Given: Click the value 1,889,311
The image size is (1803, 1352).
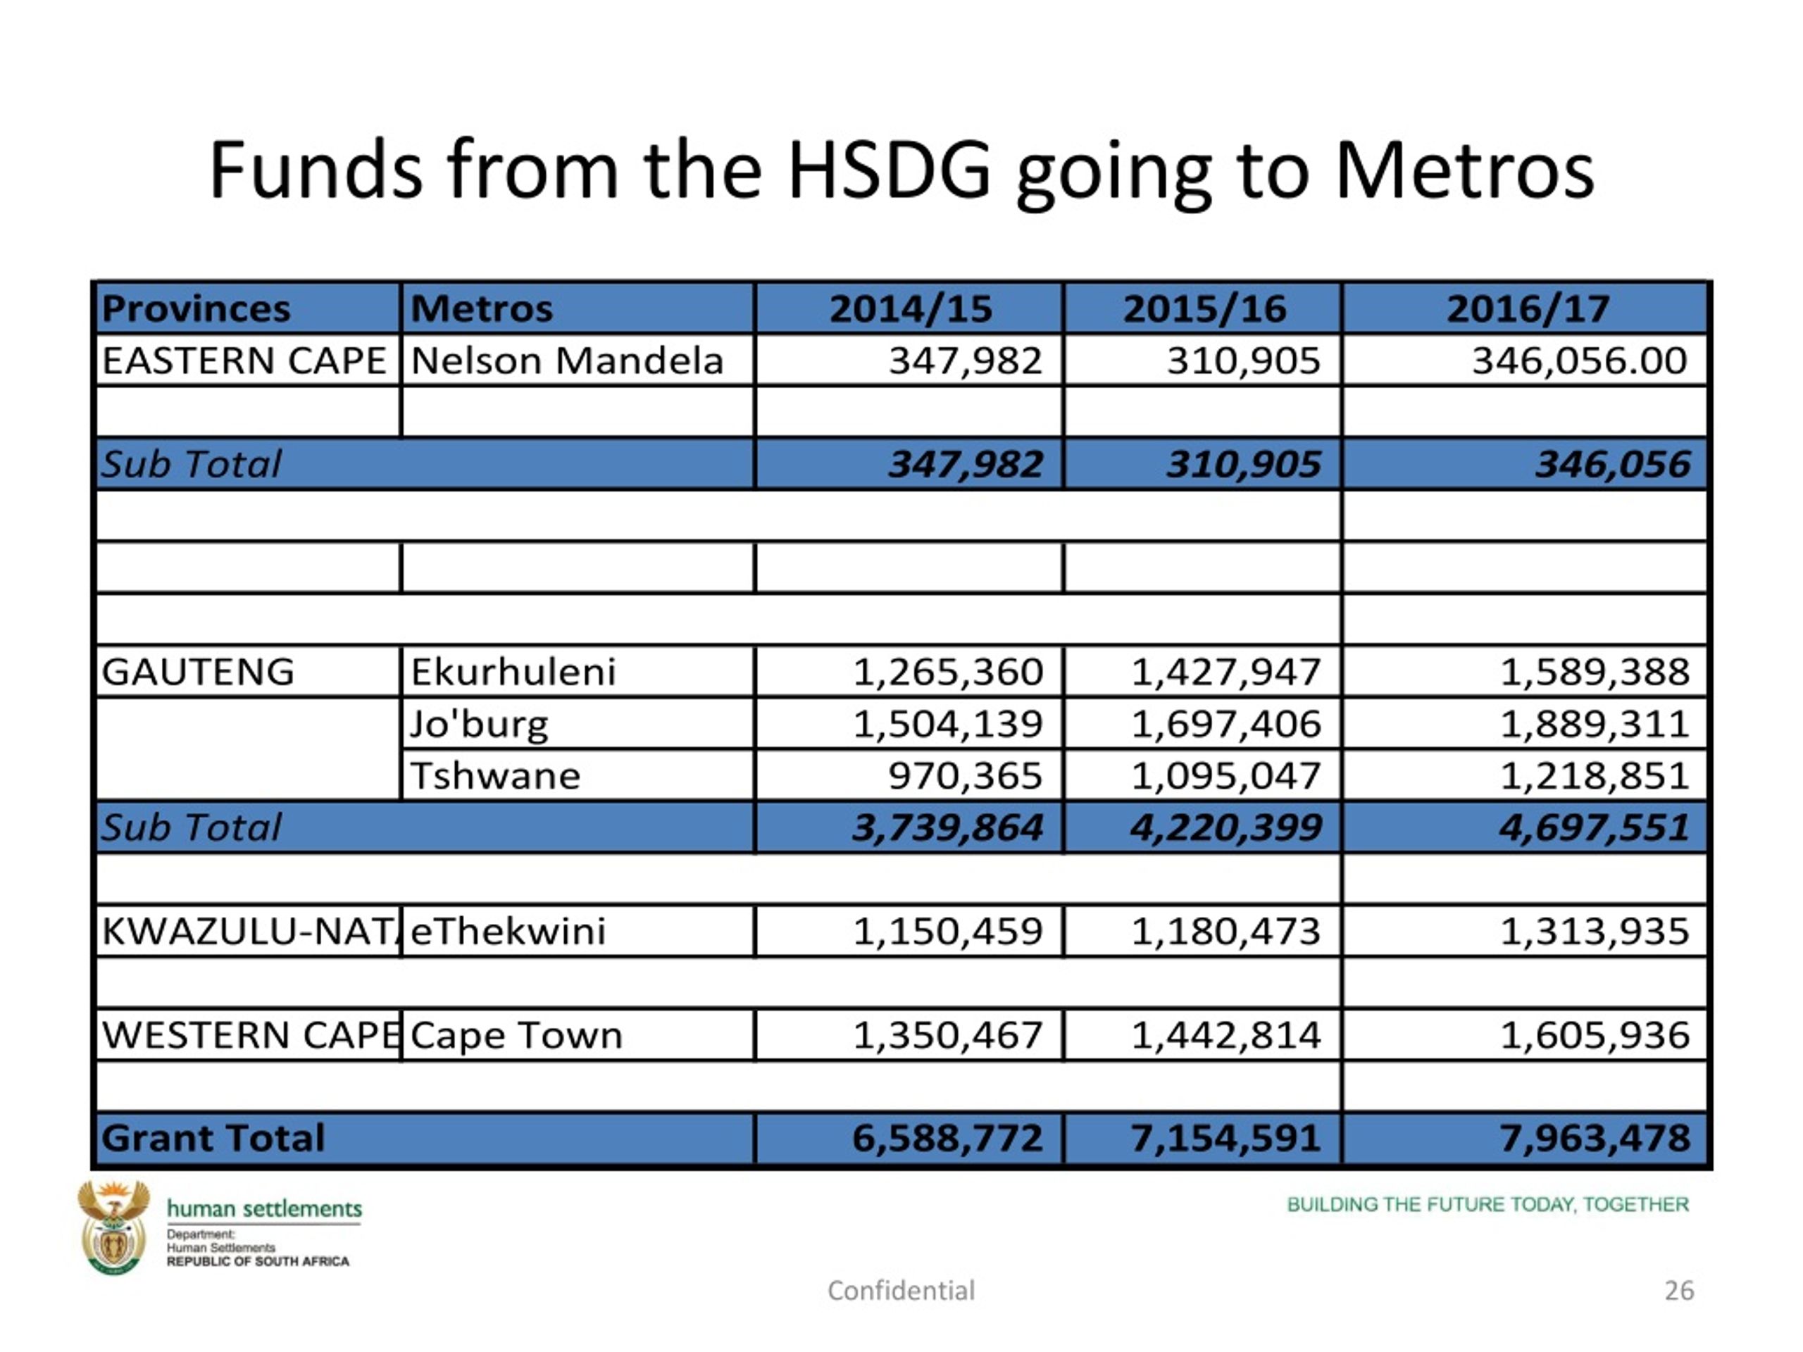Looking at the screenshot, I should click(x=1595, y=724).
